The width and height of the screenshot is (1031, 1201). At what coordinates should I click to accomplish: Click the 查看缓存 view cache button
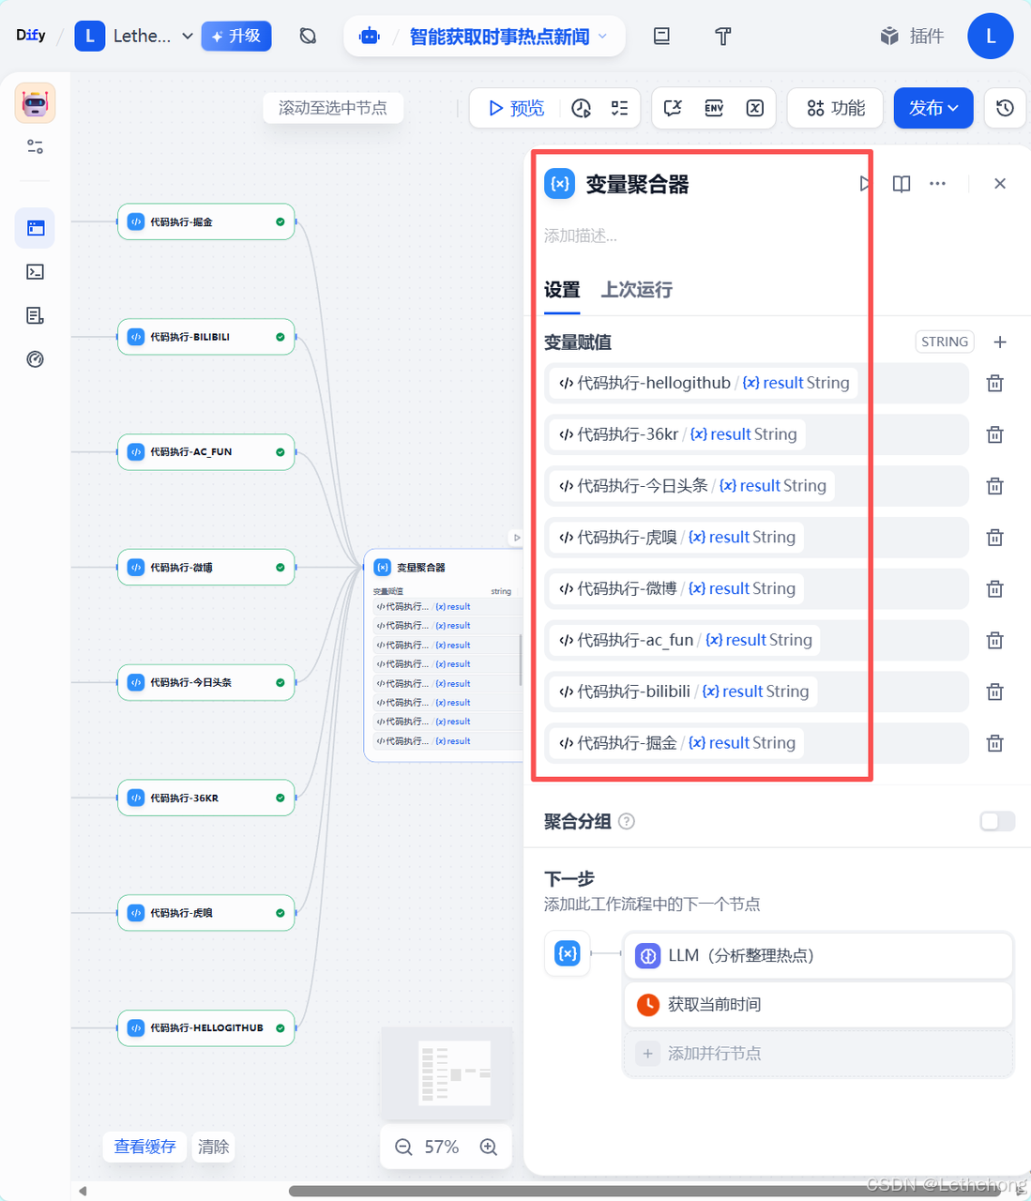point(144,1147)
